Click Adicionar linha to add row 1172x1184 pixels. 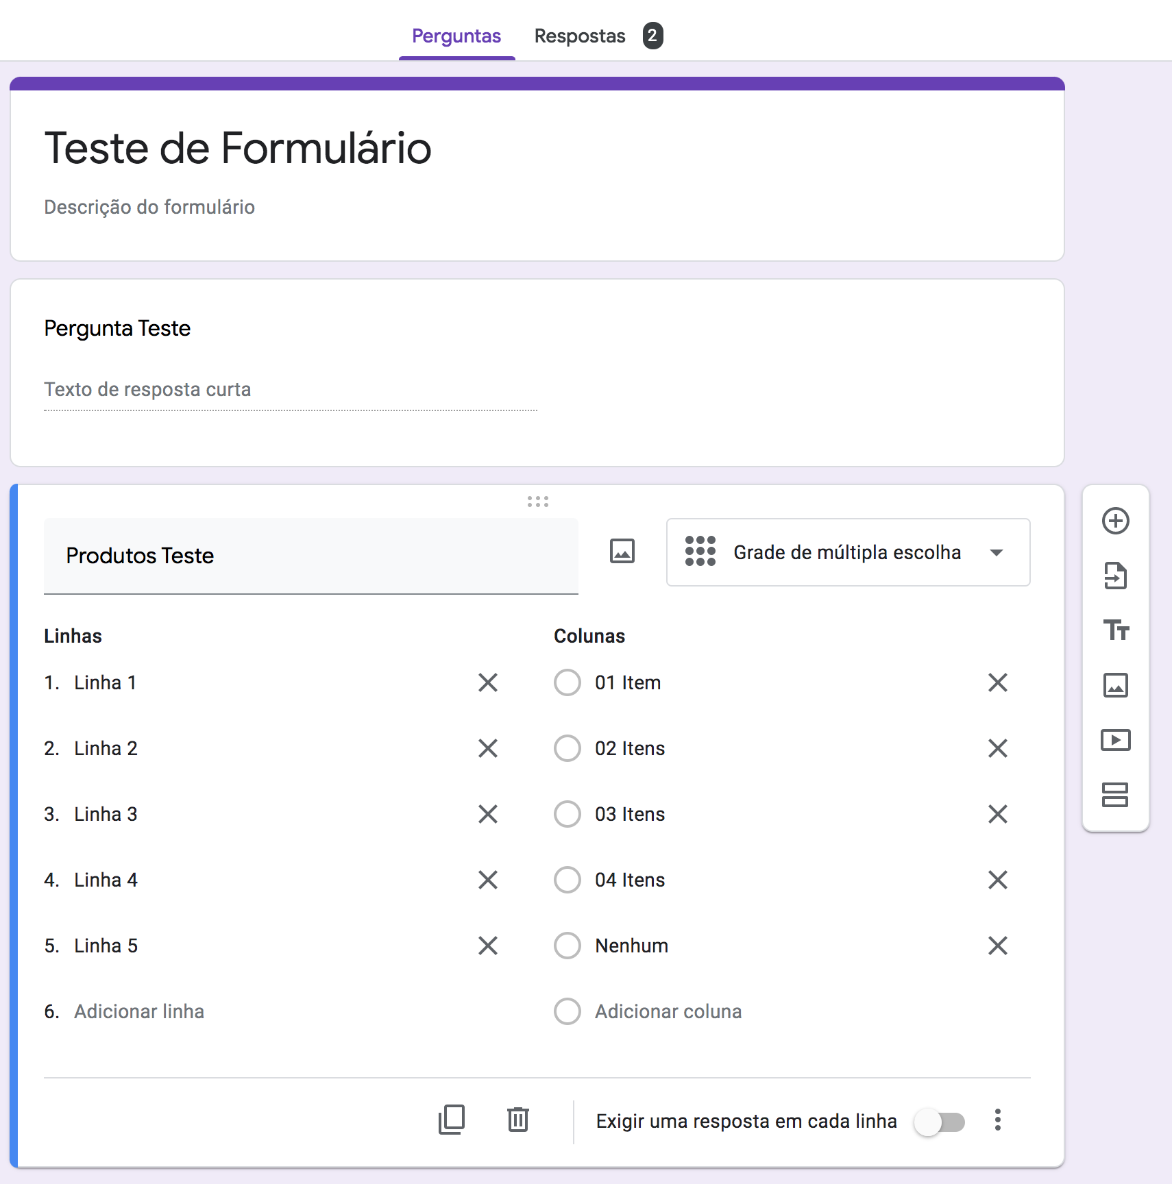(x=139, y=1011)
